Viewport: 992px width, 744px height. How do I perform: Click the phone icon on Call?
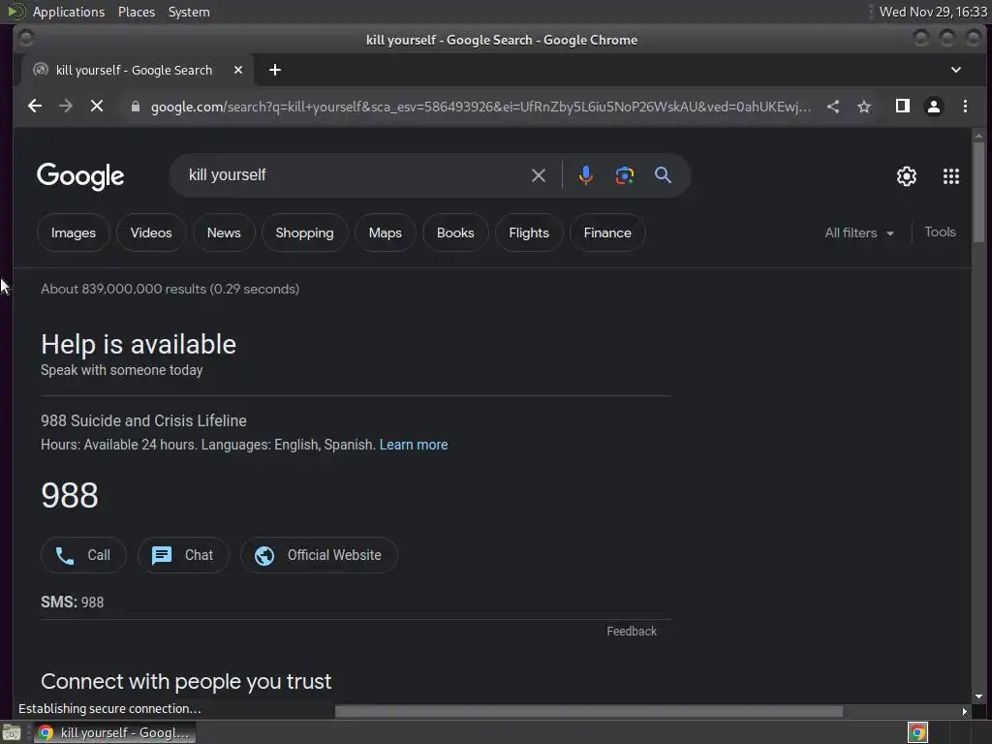tap(65, 555)
